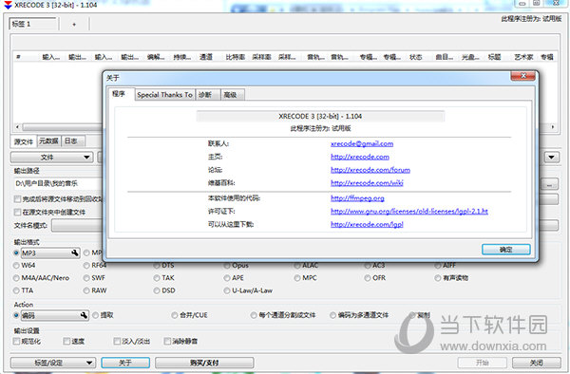Click the 关闭 button in main window
This screenshot has height=374, width=570.
[x=537, y=363]
